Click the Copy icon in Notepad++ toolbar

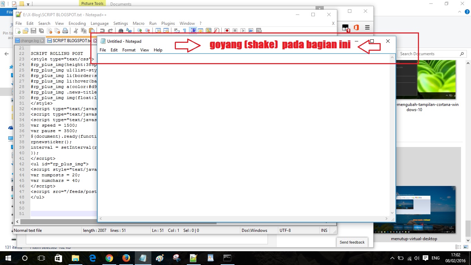pos(83,31)
